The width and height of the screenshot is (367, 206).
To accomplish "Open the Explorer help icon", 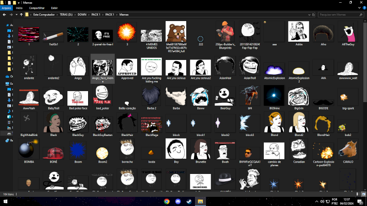I will [364, 8].
